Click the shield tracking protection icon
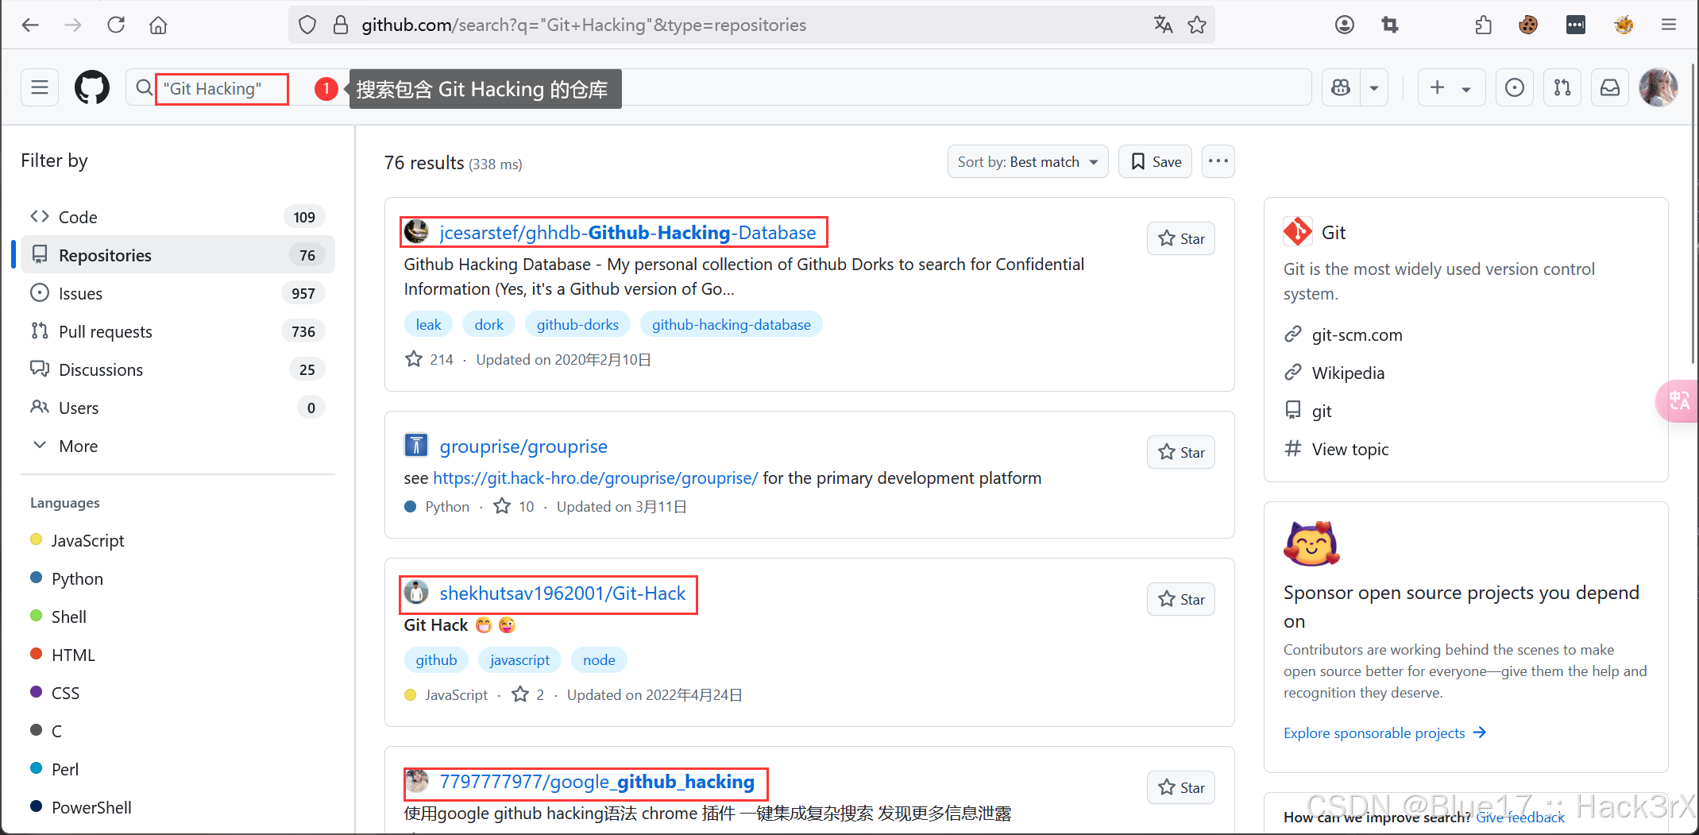This screenshot has width=1699, height=835. click(307, 25)
